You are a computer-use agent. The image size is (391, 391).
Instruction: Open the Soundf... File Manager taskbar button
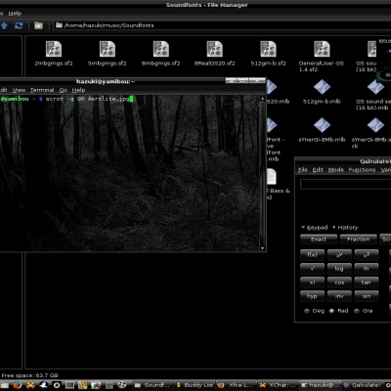(x=153, y=385)
